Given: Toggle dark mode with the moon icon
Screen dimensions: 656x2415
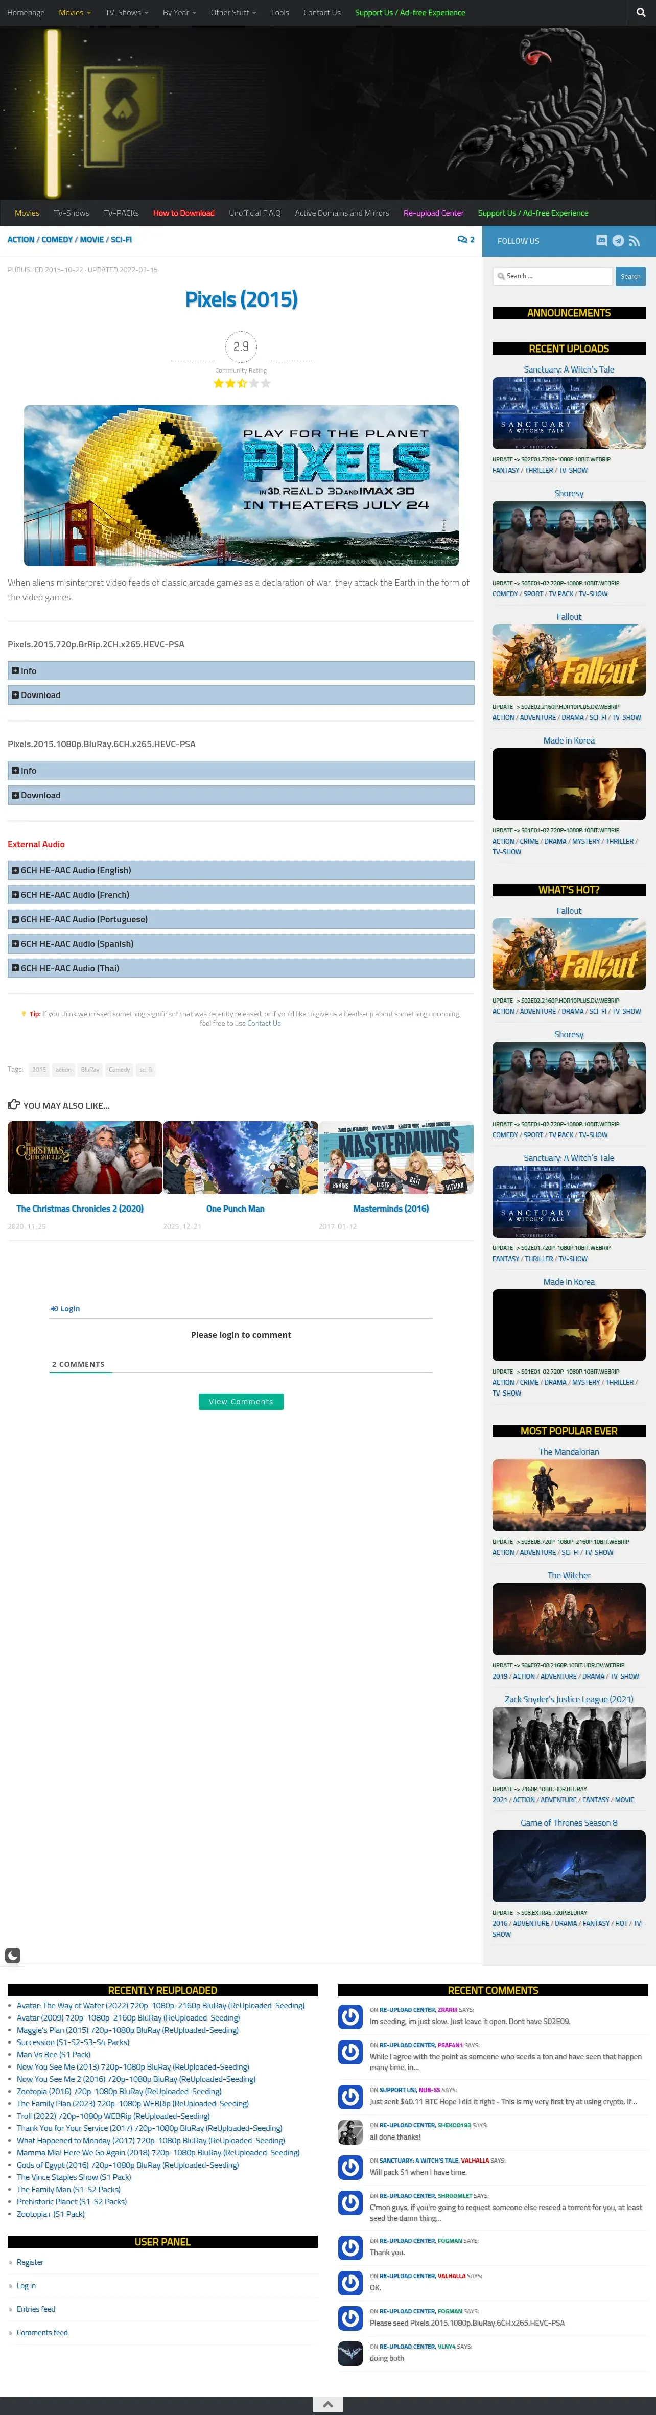Looking at the screenshot, I should [x=13, y=1956].
